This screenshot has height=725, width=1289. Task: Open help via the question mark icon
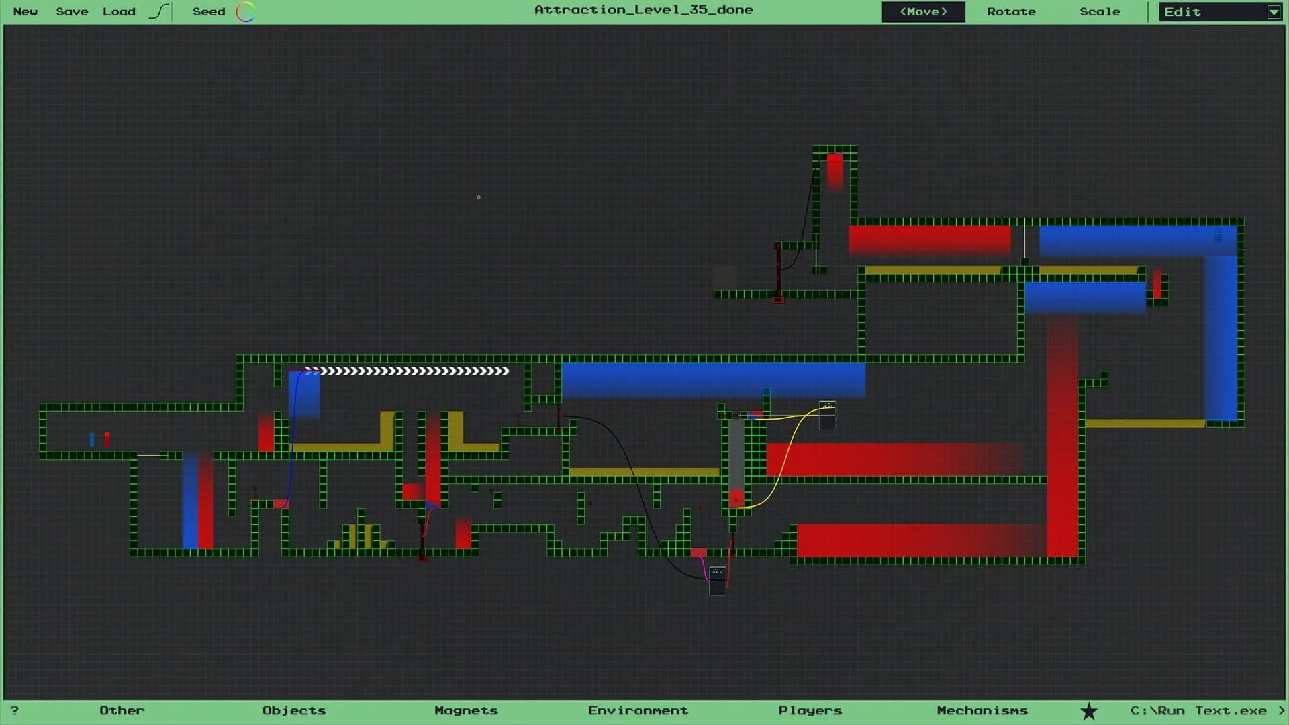coord(15,710)
